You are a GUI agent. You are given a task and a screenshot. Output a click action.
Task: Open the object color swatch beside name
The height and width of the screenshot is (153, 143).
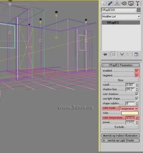139,10
